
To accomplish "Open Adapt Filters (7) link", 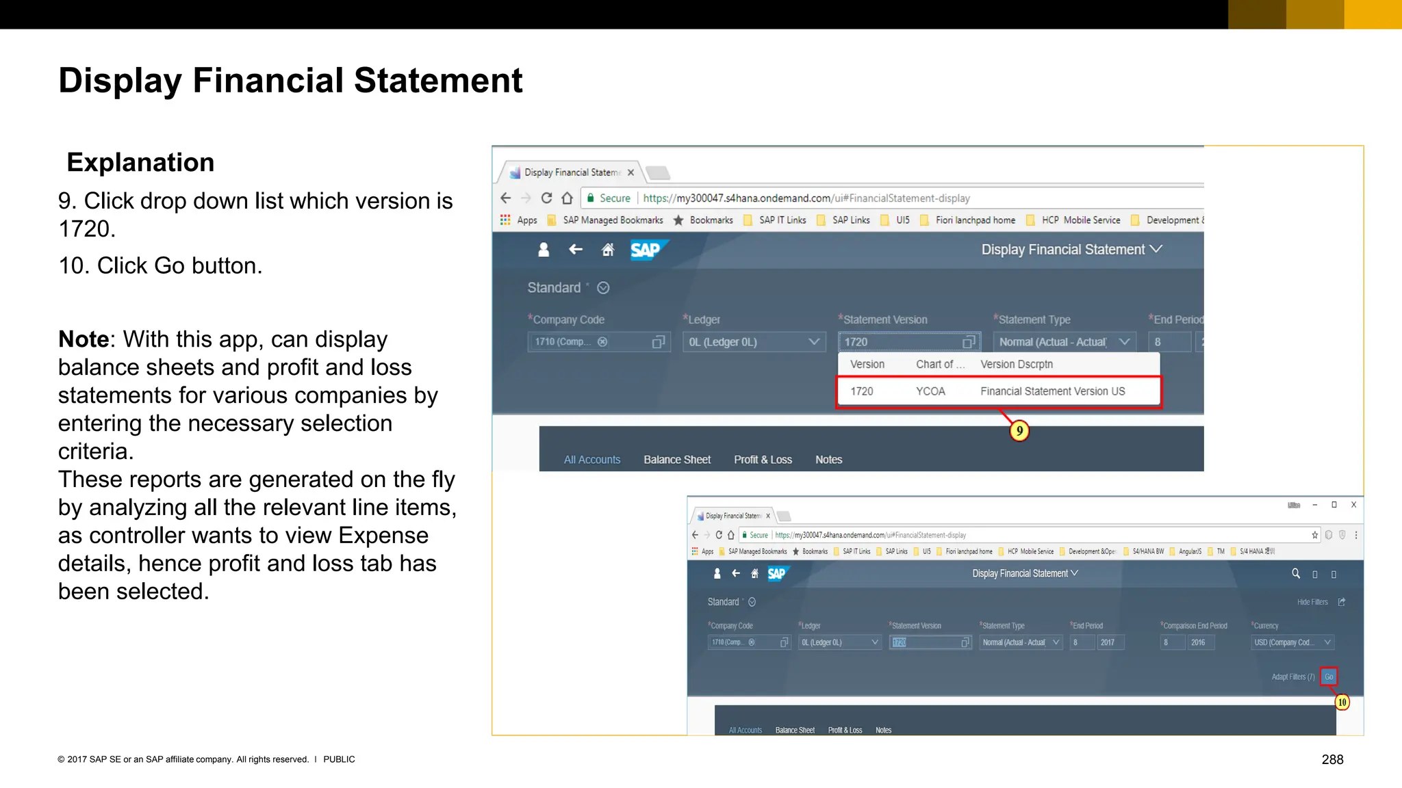I will pyautogui.click(x=1292, y=677).
